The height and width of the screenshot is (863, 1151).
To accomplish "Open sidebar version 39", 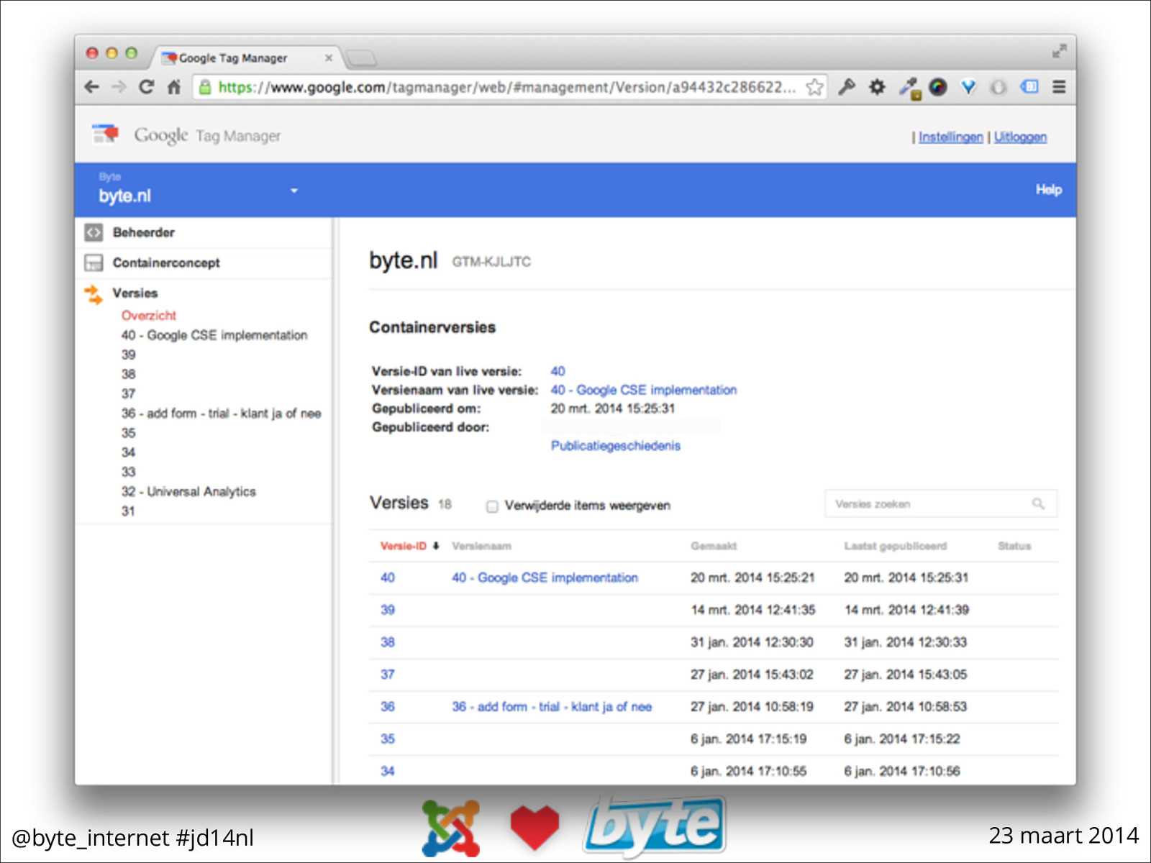I will (128, 355).
